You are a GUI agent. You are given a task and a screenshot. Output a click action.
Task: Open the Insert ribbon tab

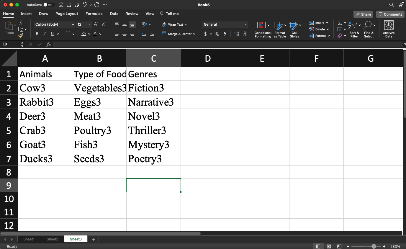(x=26, y=14)
